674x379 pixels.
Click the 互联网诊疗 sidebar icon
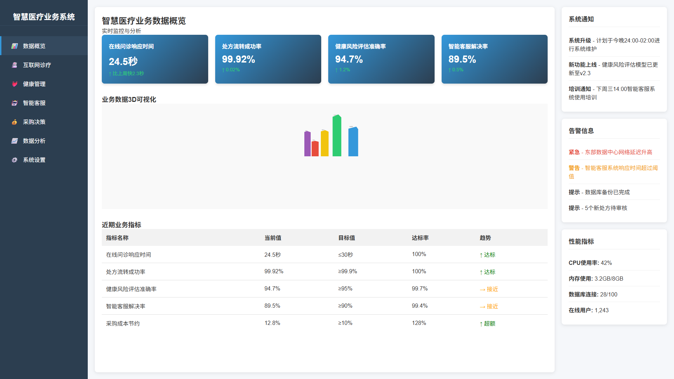click(x=14, y=65)
